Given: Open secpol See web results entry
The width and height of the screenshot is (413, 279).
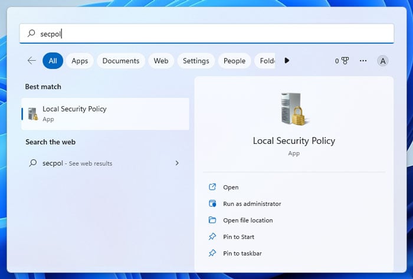Looking at the screenshot, I should point(106,163).
